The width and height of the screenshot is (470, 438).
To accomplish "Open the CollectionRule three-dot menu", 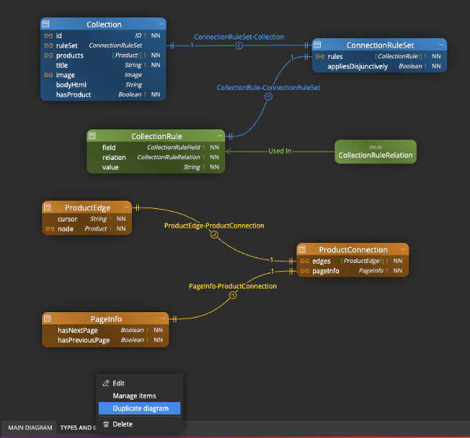I will [220, 136].
